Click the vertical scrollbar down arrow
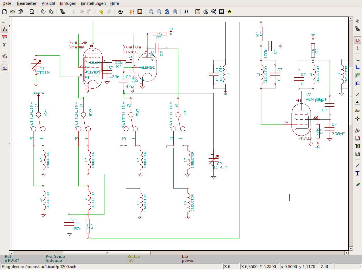The width and height of the screenshot is (362, 270). [350, 248]
